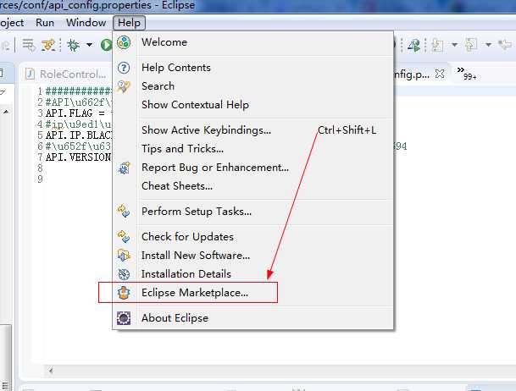This screenshot has height=391, width=516.
Task: Open Welcome from the Help menu
Action: coord(252,42)
